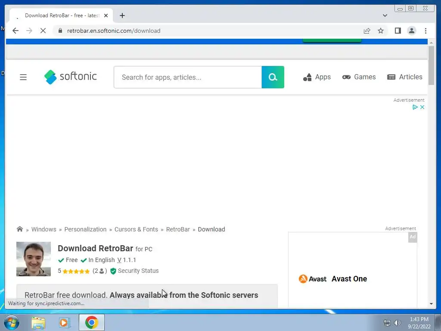This screenshot has height=331, width=441.
Task: Stop loading the page
Action: [x=43, y=31]
